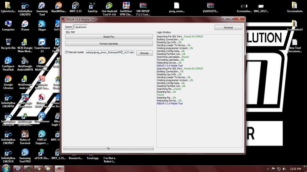Open SoftEther VPN Client desktop icon
307x172 pixels.
pyautogui.click(x=126, y=9)
